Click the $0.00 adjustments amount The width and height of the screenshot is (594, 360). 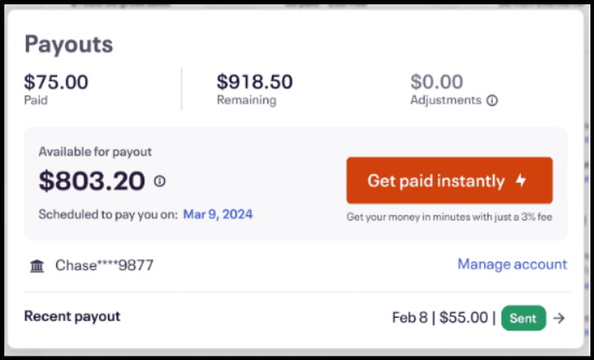point(436,82)
